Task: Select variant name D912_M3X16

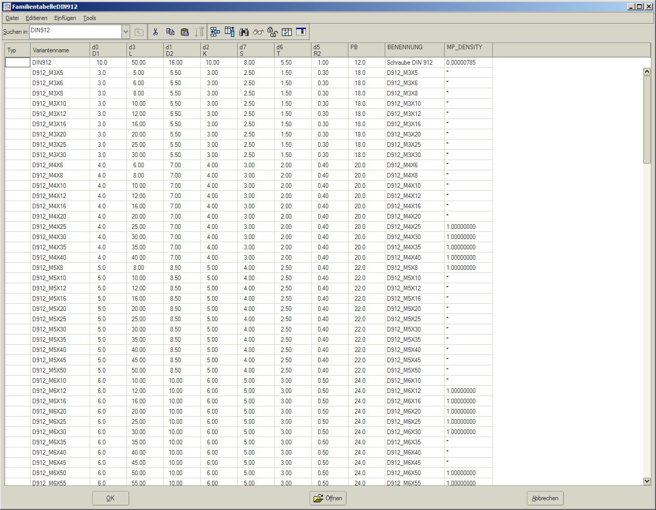Action: click(60, 124)
